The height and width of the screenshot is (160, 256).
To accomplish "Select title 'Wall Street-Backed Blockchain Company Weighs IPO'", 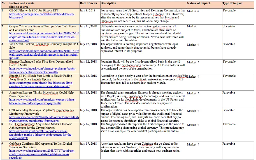I will [x=44, y=44].
